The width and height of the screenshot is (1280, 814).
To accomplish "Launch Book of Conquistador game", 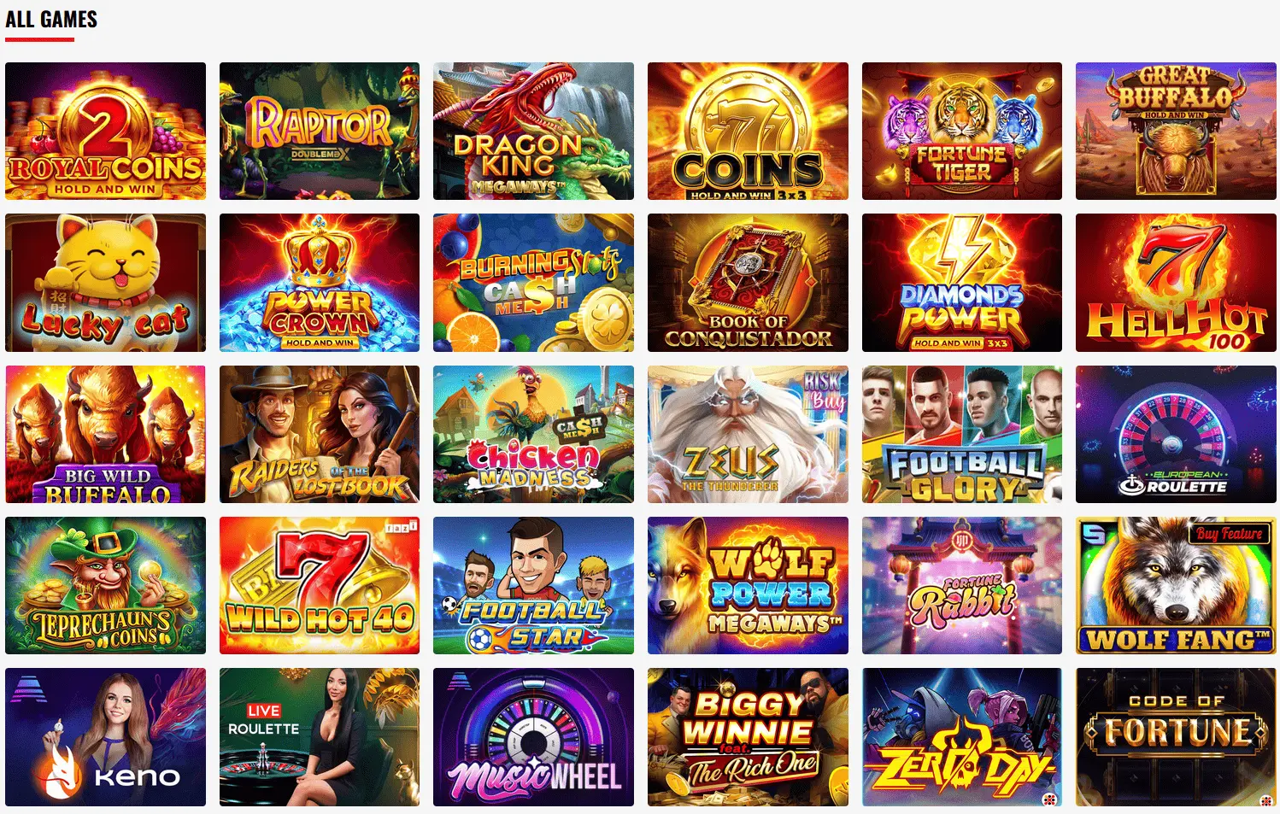I will [748, 283].
